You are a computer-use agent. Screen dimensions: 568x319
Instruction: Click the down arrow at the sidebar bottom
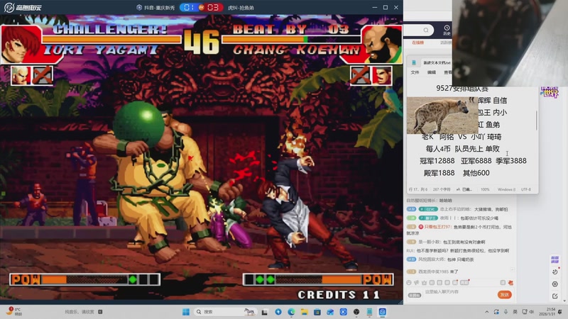click(x=564, y=301)
